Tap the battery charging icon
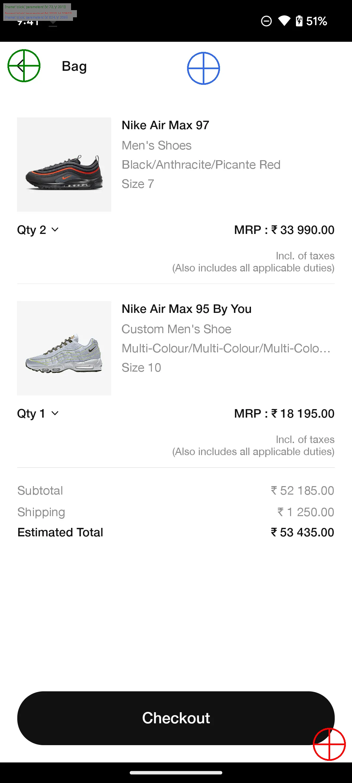This screenshot has height=783, width=352. (x=299, y=21)
